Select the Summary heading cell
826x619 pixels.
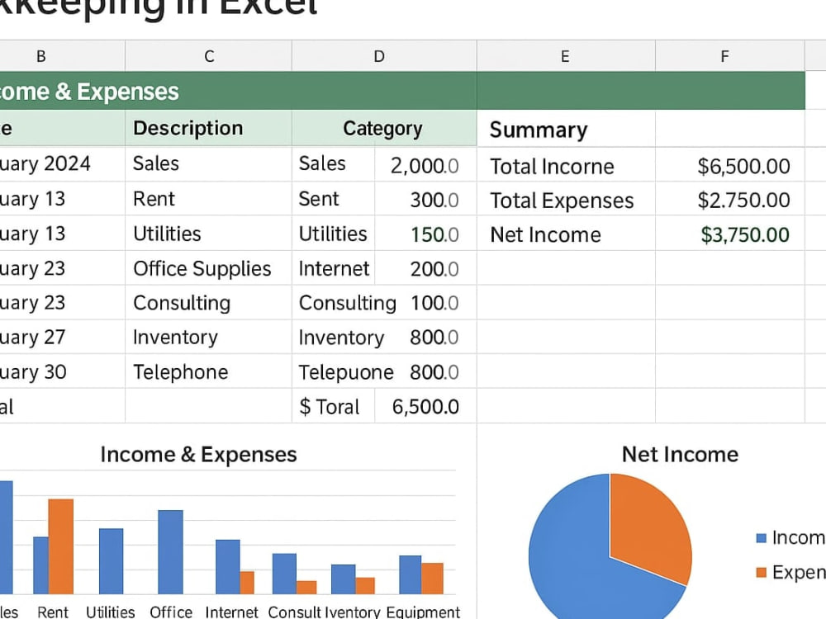point(566,129)
